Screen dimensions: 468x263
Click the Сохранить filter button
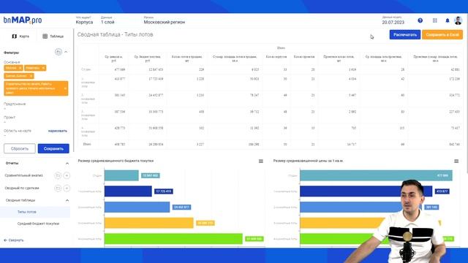(53, 148)
